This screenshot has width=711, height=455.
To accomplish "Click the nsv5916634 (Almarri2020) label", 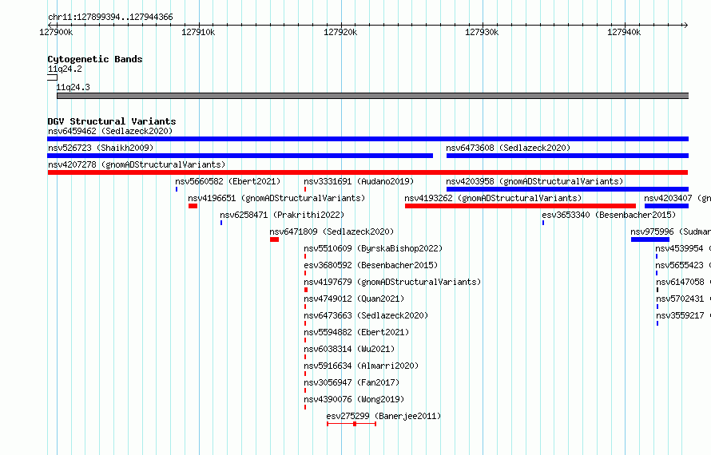I will [x=361, y=366].
